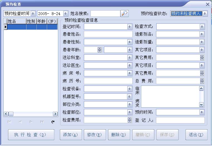
Task: Click 修改(E) button
Action: click(x=95, y=135)
